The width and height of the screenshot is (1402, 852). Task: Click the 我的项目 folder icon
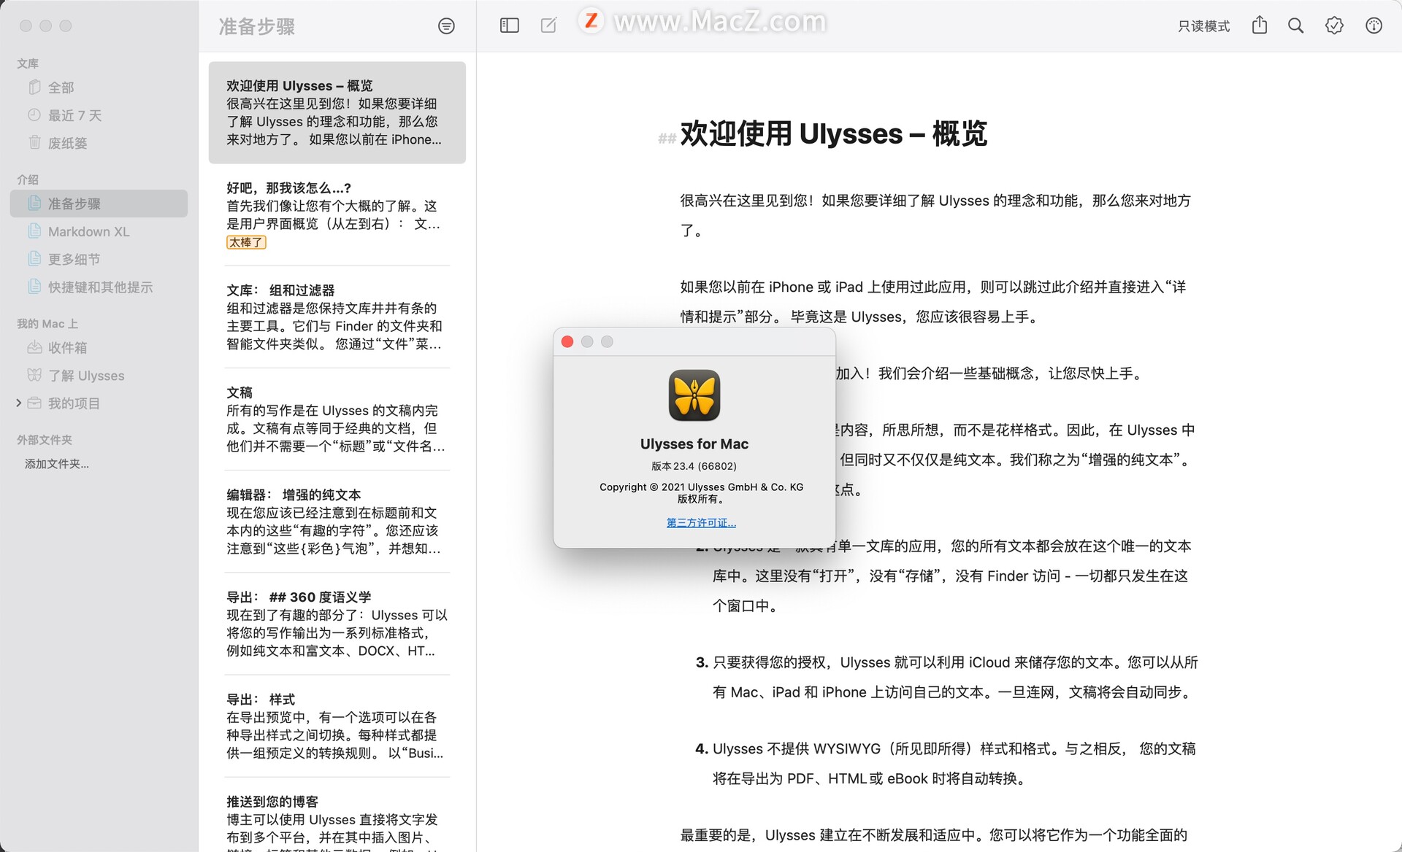[x=34, y=403]
